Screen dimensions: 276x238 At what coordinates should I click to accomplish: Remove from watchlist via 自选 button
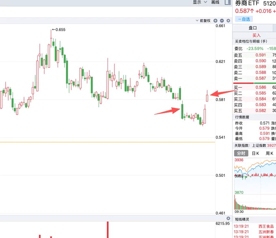(244, 19)
